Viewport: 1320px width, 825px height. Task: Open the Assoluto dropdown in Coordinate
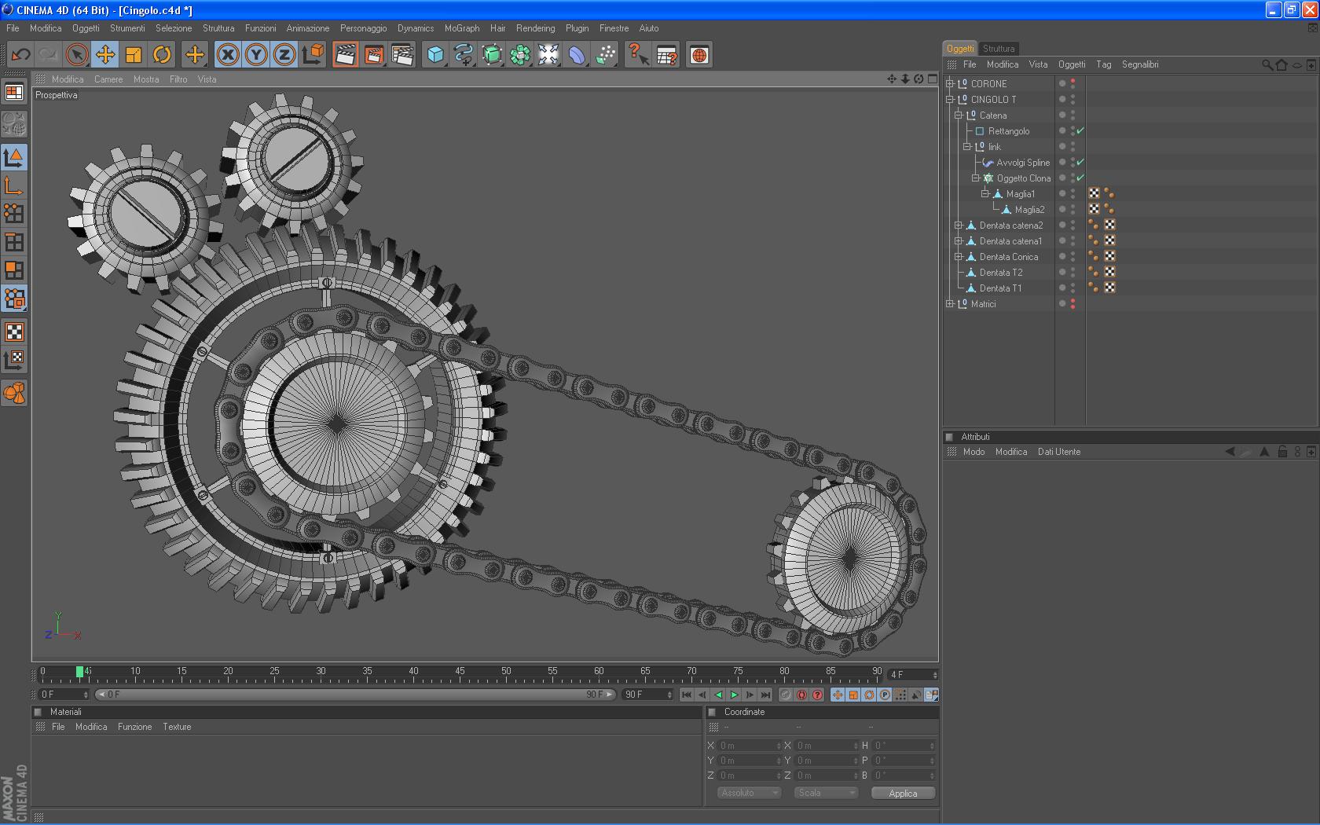[x=749, y=793]
